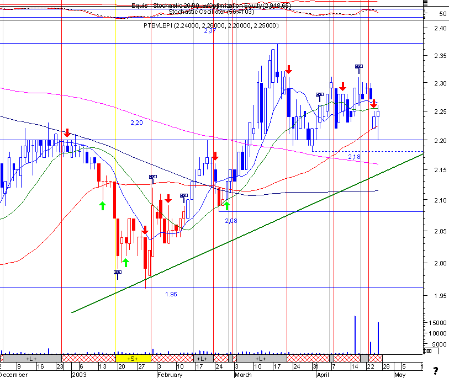Select the 2,18 support annotation
This screenshot has width=449, height=378.
point(354,157)
